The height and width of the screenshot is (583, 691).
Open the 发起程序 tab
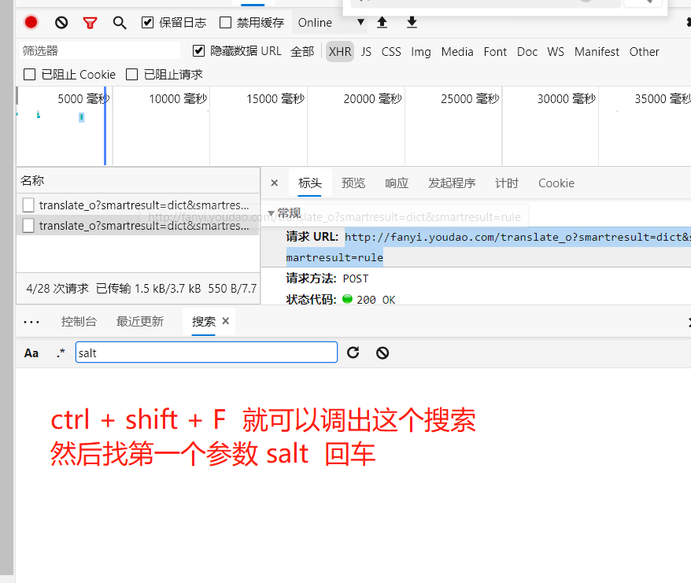(452, 183)
